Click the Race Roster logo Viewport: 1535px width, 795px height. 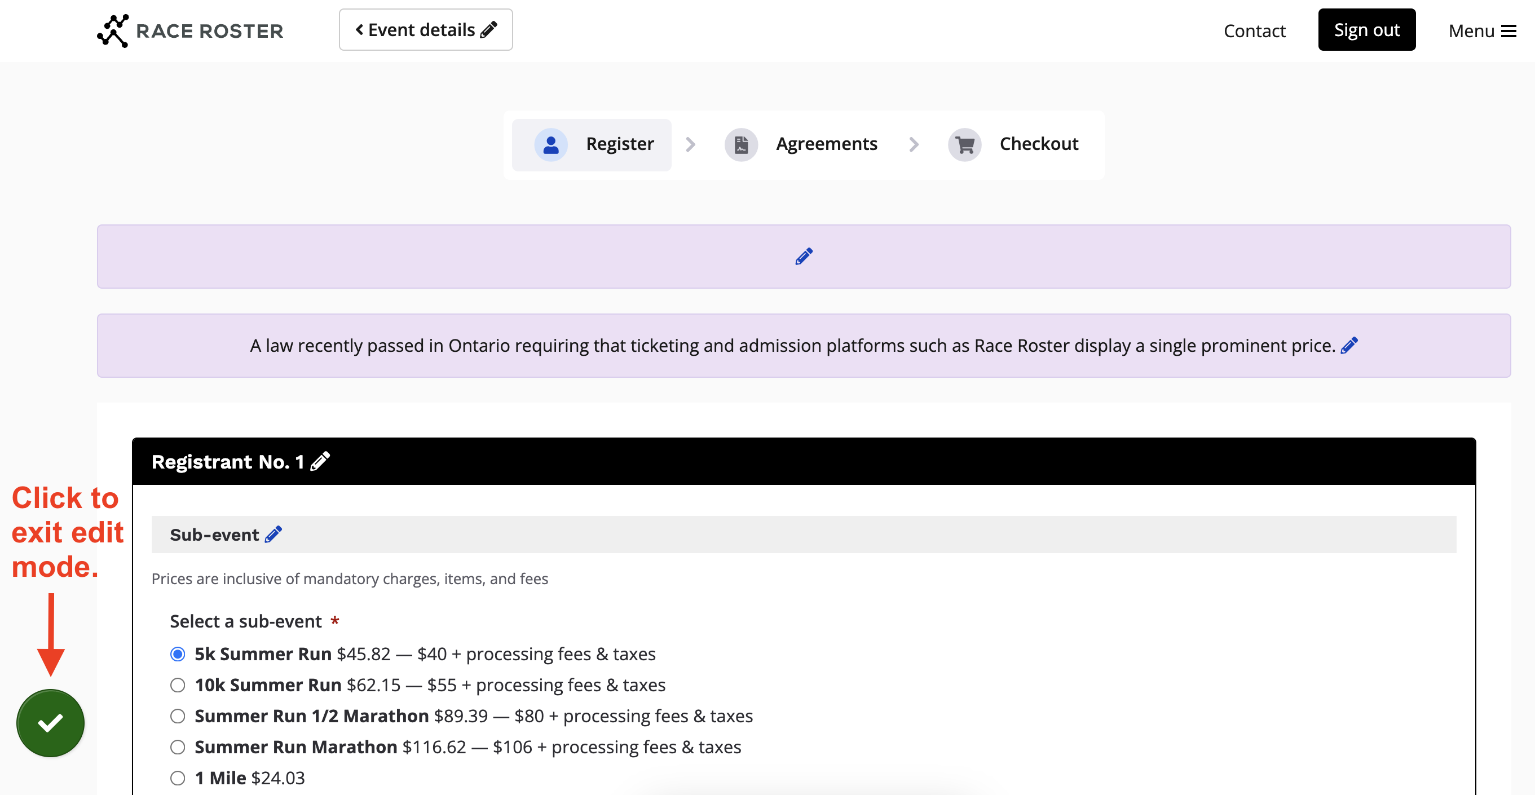[x=190, y=31]
